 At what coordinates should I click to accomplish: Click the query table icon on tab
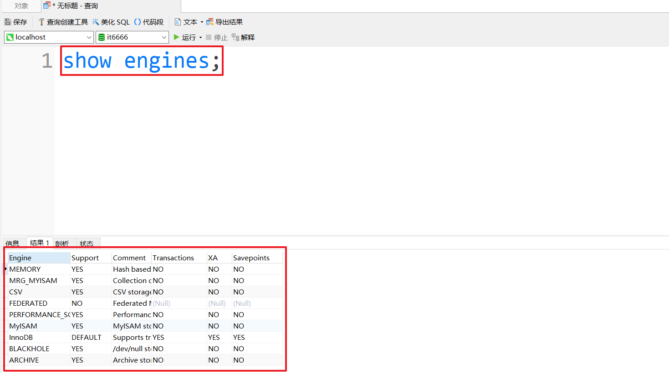47,5
